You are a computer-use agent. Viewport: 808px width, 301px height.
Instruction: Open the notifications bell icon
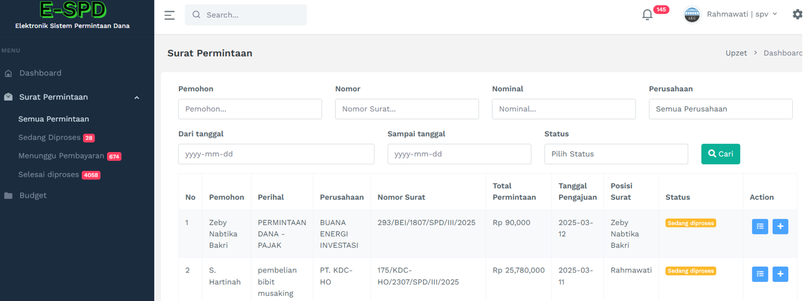point(647,15)
